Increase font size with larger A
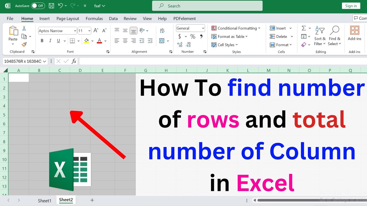This screenshot has height=206, width=367. tap(96, 31)
